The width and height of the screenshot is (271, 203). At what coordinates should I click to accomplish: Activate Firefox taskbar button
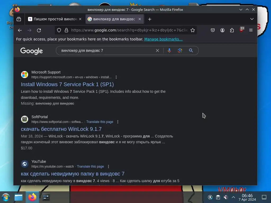coord(32,197)
